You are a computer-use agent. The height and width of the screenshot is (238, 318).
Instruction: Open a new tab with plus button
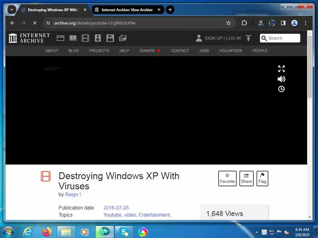(x=170, y=10)
